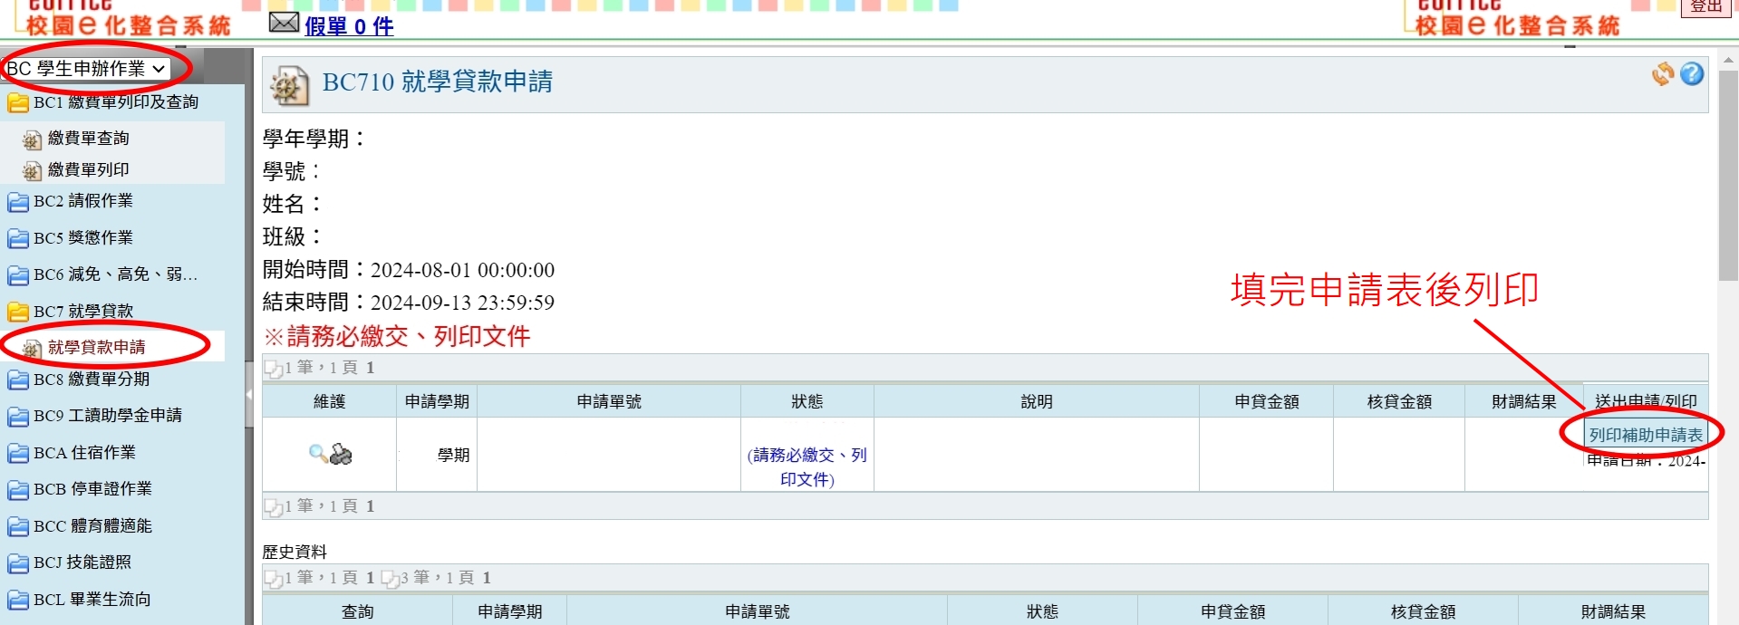Select 就學貸款申請 in the sidebar
Image resolution: width=1739 pixels, height=625 pixels.
coord(96,348)
